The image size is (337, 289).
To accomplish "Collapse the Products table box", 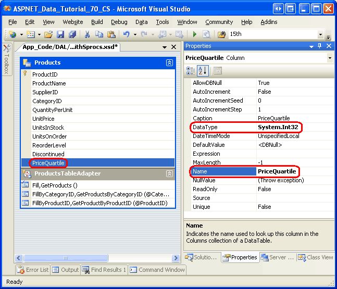I will [x=169, y=62].
